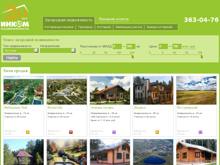Go to Земельные участки section

[129, 27]
